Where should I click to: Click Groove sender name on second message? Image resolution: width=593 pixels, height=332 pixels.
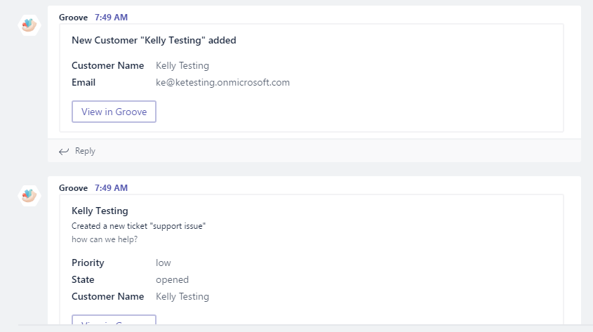click(74, 188)
